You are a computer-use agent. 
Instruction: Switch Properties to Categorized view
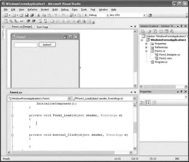pos(142,103)
